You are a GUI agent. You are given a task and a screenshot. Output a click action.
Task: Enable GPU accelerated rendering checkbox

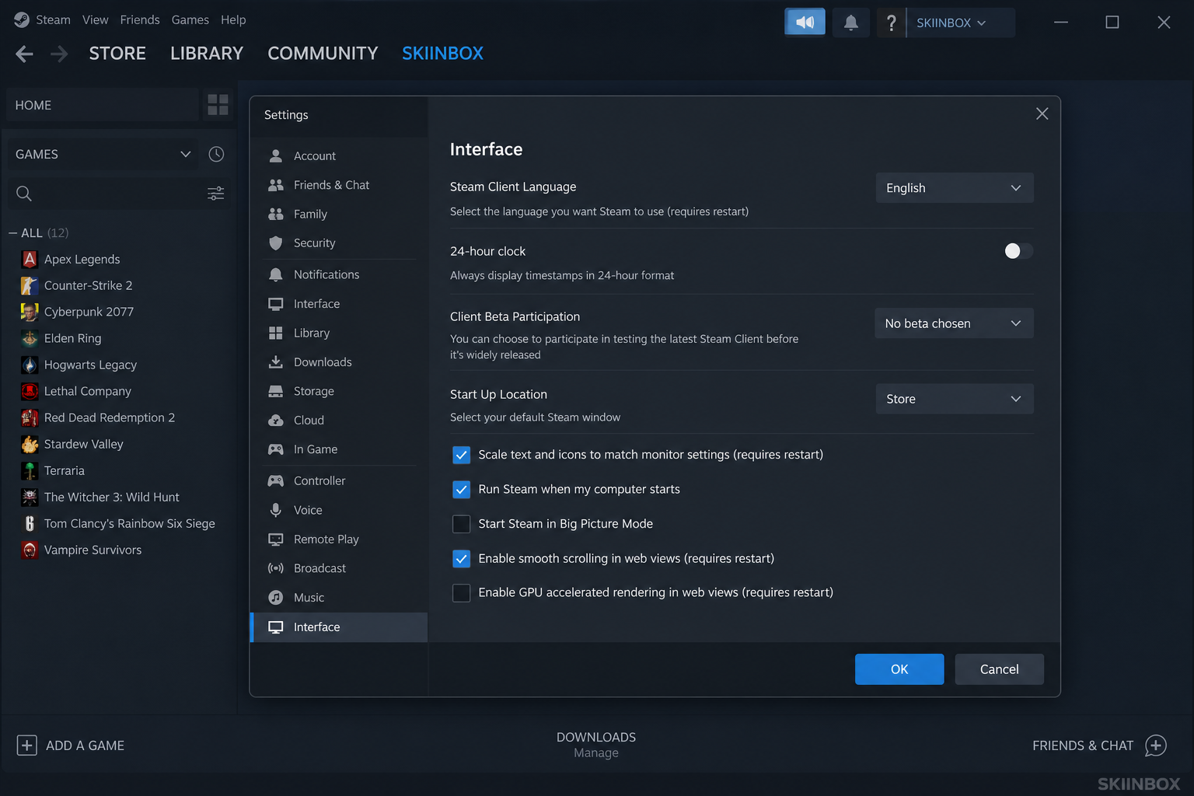461,592
